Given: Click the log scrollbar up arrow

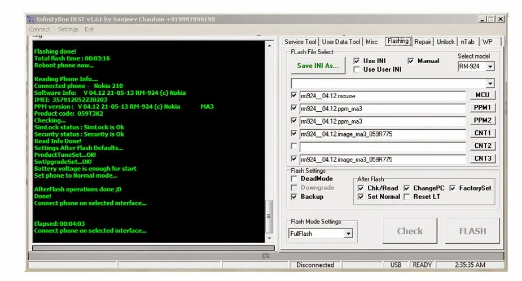Looking at the screenshot, I should 269,45.
